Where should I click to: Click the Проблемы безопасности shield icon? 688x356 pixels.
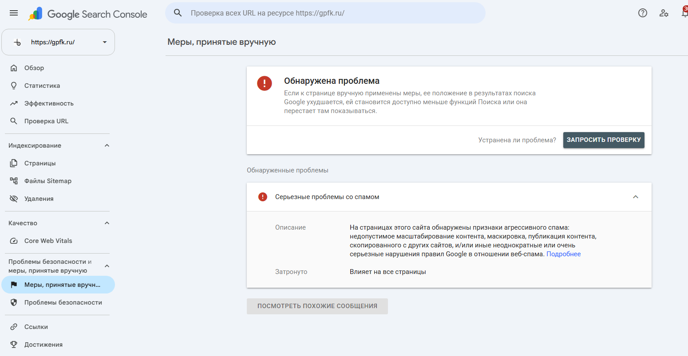[14, 302]
